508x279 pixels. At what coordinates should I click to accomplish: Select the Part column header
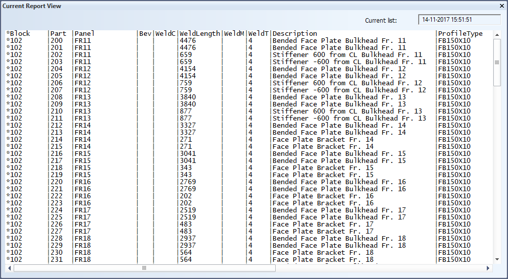58,34
